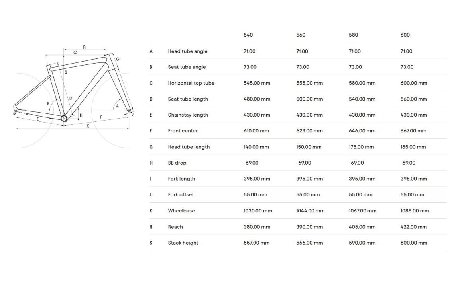Click the bottom bracket circle in the diagram
Image resolution: width=452 pixels, height=282 pixels.
point(64,118)
